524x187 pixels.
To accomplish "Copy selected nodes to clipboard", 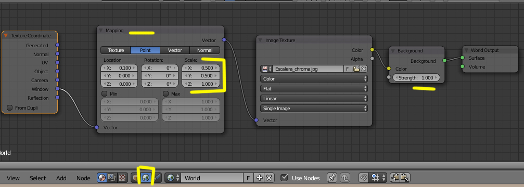I will (395, 178).
